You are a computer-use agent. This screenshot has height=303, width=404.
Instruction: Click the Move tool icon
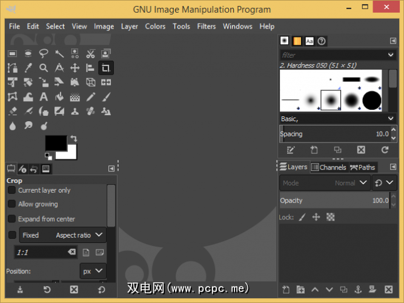[x=75, y=68]
